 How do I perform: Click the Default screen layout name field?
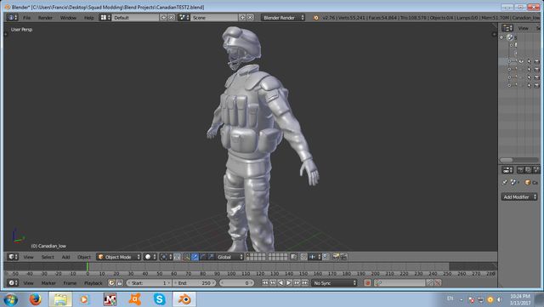(x=135, y=18)
